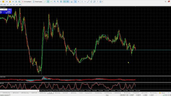Click the connection status bars in status bar
Image resolution: width=171 pixels, height=96 pixels.
pos(164,95)
